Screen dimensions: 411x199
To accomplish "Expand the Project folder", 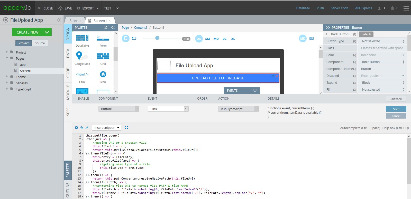I will pyautogui.click(x=7, y=52).
